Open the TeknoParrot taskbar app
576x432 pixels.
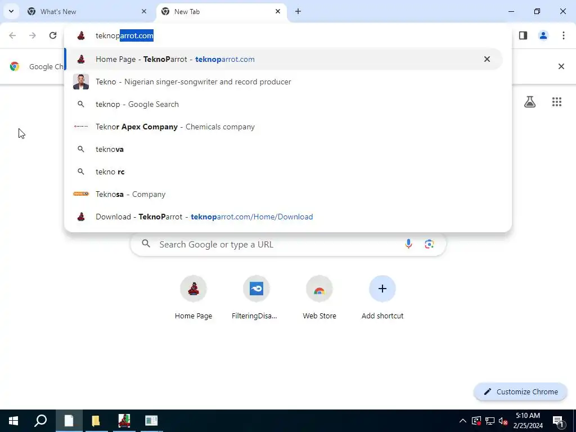(124, 421)
